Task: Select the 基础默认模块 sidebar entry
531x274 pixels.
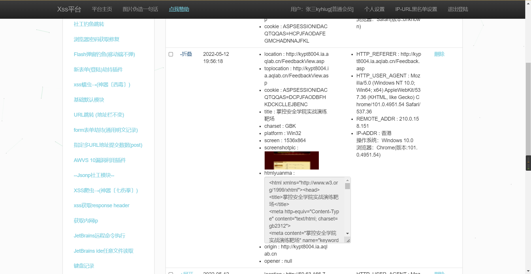Action: [89, 100]
